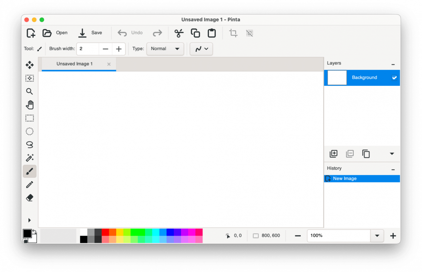
Task: Open an existing file with Open
Action: coord(55,33)
